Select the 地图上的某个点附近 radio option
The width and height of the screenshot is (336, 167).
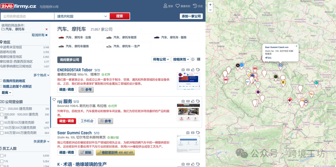click(1, 86)
